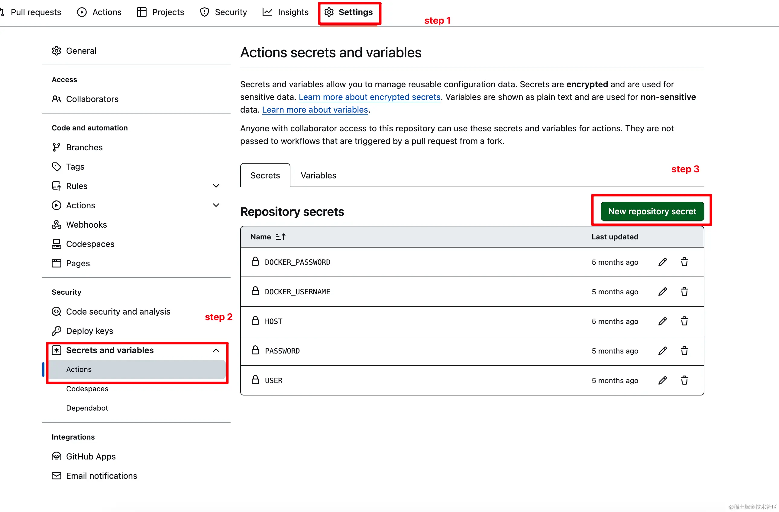Open GitHub Apps integrations page
The image size is (779, 512).
pos(91,456)
